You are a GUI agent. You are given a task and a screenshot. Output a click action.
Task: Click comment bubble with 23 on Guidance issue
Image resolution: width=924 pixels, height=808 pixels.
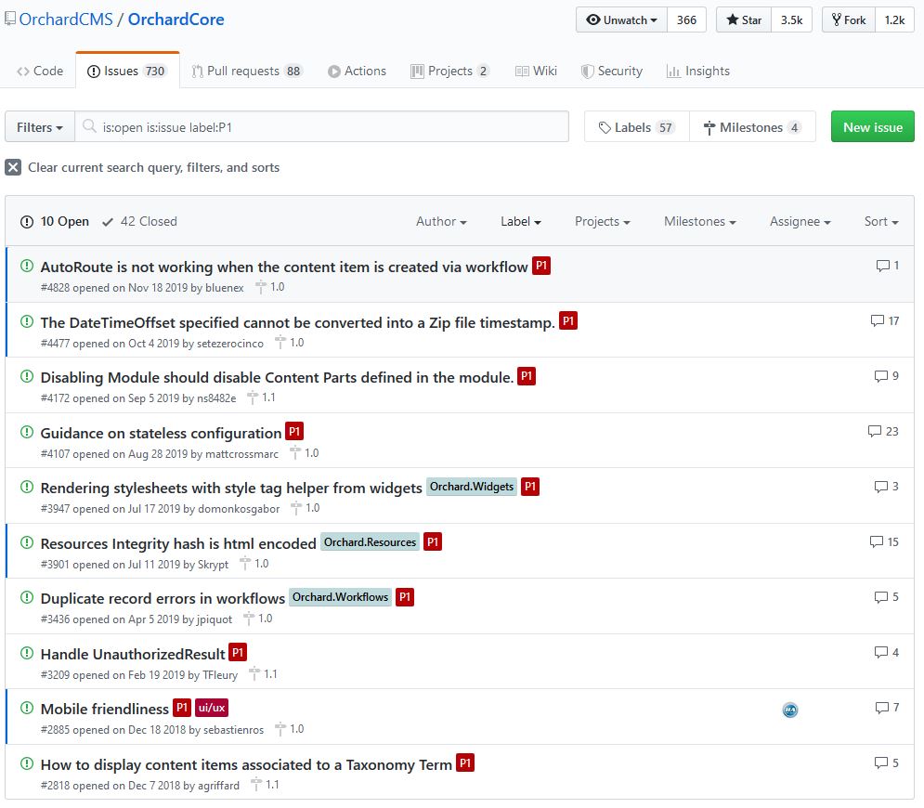point(875,432)
